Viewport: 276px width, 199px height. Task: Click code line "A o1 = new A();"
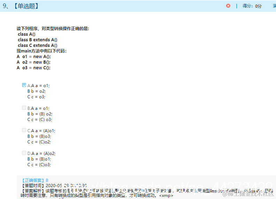pos(34,57)
